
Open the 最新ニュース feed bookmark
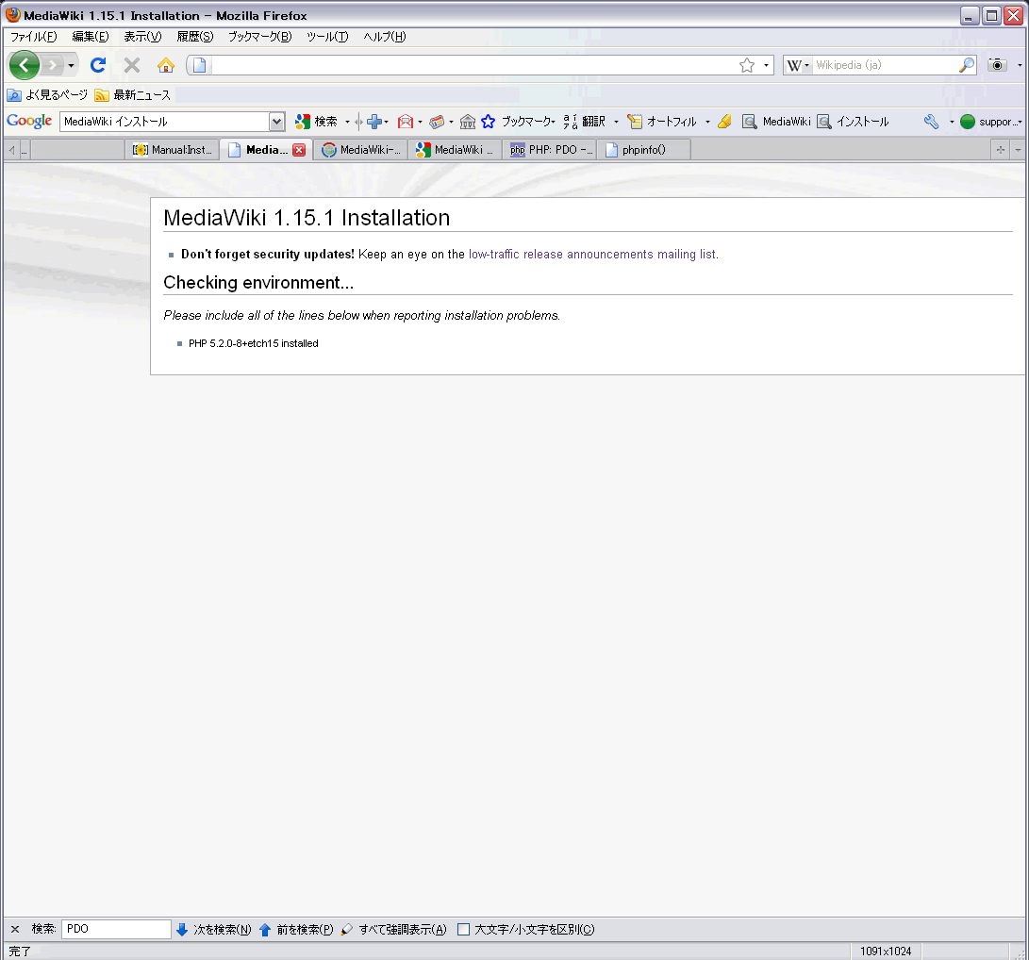click(x=133, y=95)
